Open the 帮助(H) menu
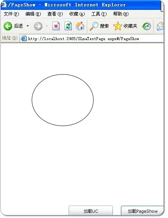 pyautogui.click(x=121, y=14)
